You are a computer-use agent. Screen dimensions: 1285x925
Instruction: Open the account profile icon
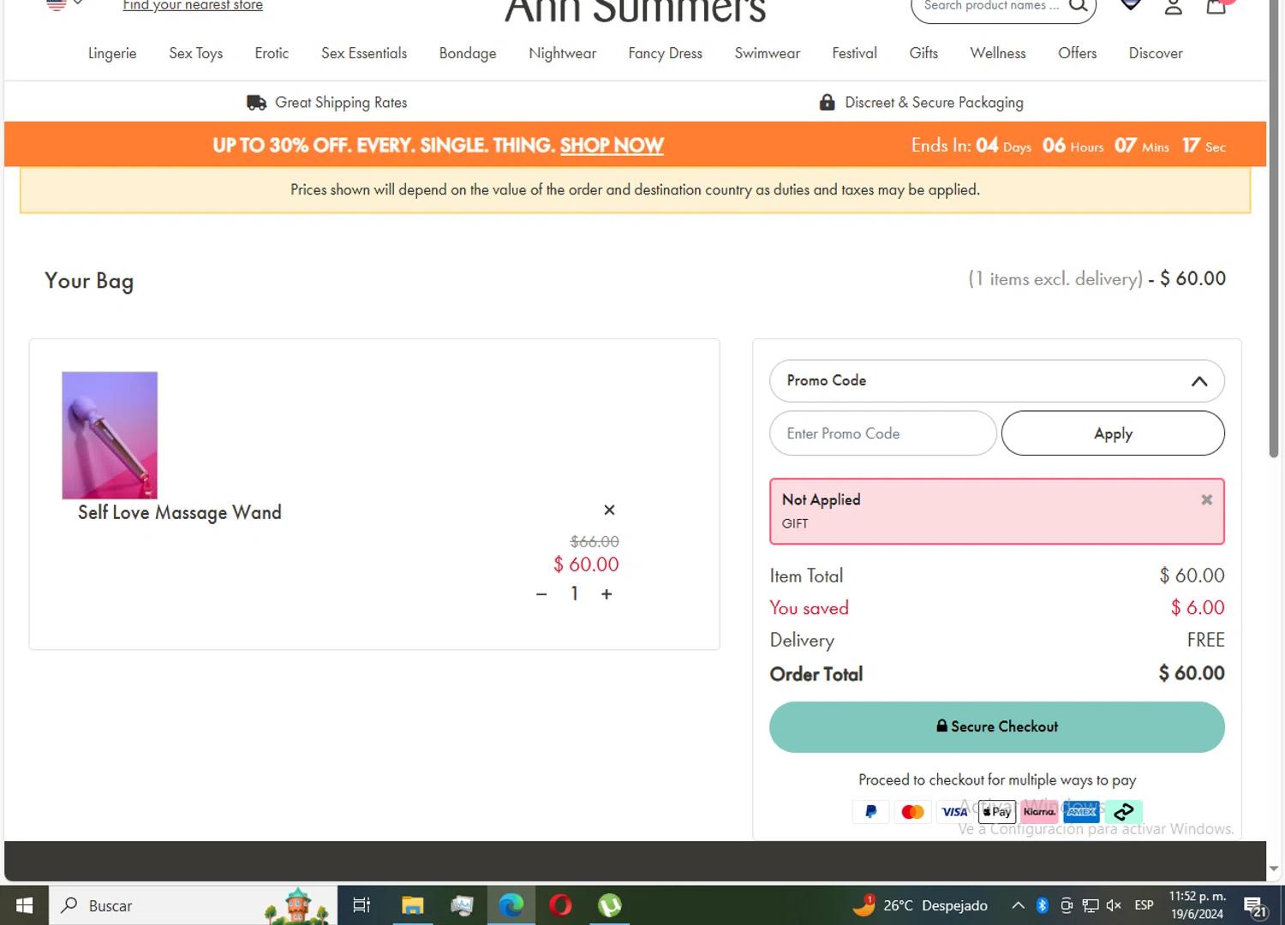pyautogui.click(x=1174, y=7)
